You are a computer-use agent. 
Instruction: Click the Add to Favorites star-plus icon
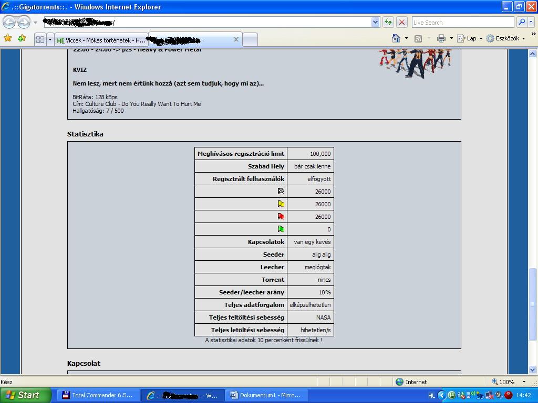point(22,38)
